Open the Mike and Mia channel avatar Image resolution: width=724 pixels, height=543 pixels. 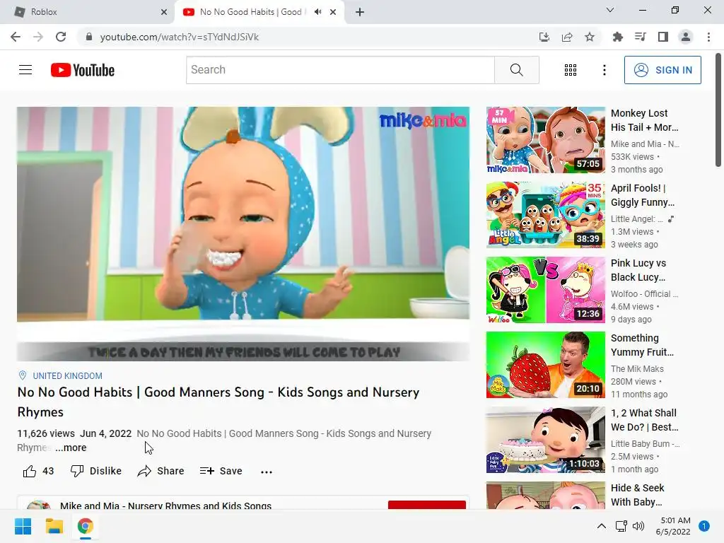coord(39,505)
